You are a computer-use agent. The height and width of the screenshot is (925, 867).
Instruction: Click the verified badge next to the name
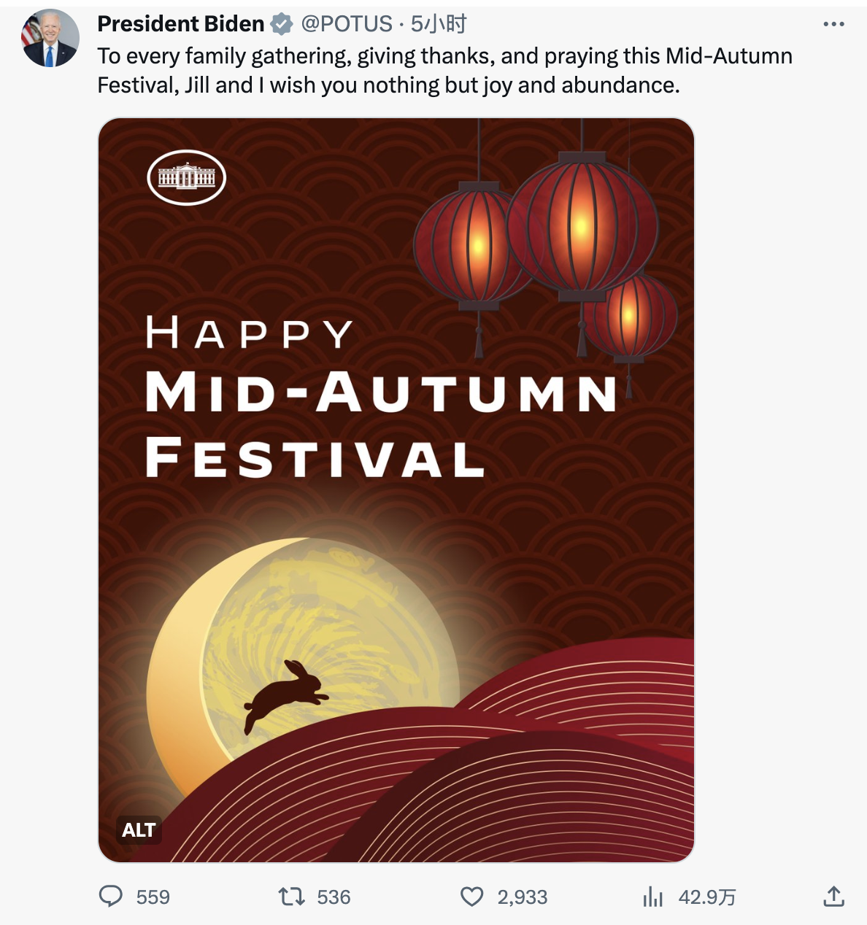coord(282,25)
